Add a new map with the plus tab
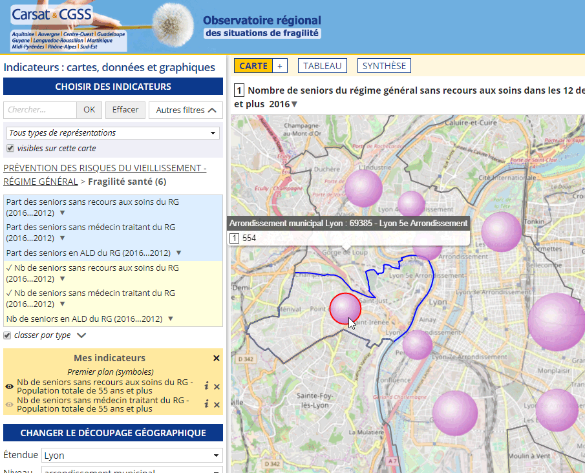Viewport: 585px width, 473px height. click(280, 66)
